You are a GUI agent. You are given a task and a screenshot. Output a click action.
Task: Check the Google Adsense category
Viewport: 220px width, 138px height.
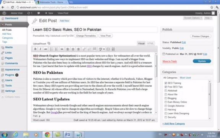pyautogui.click(x=166, y=106)
